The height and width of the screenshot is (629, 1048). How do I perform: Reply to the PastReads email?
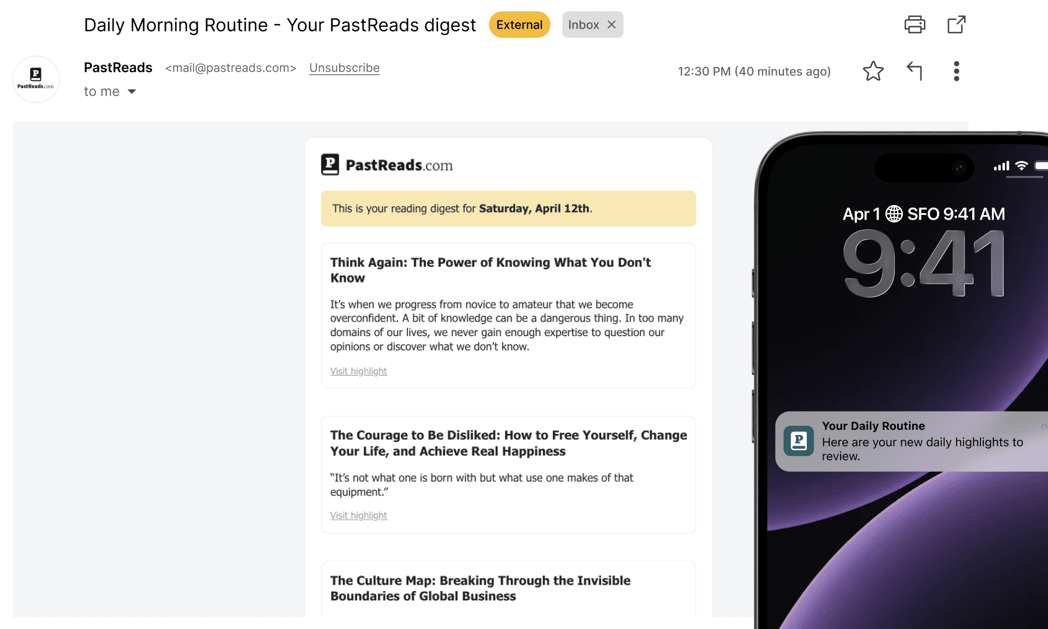(915, 71)
